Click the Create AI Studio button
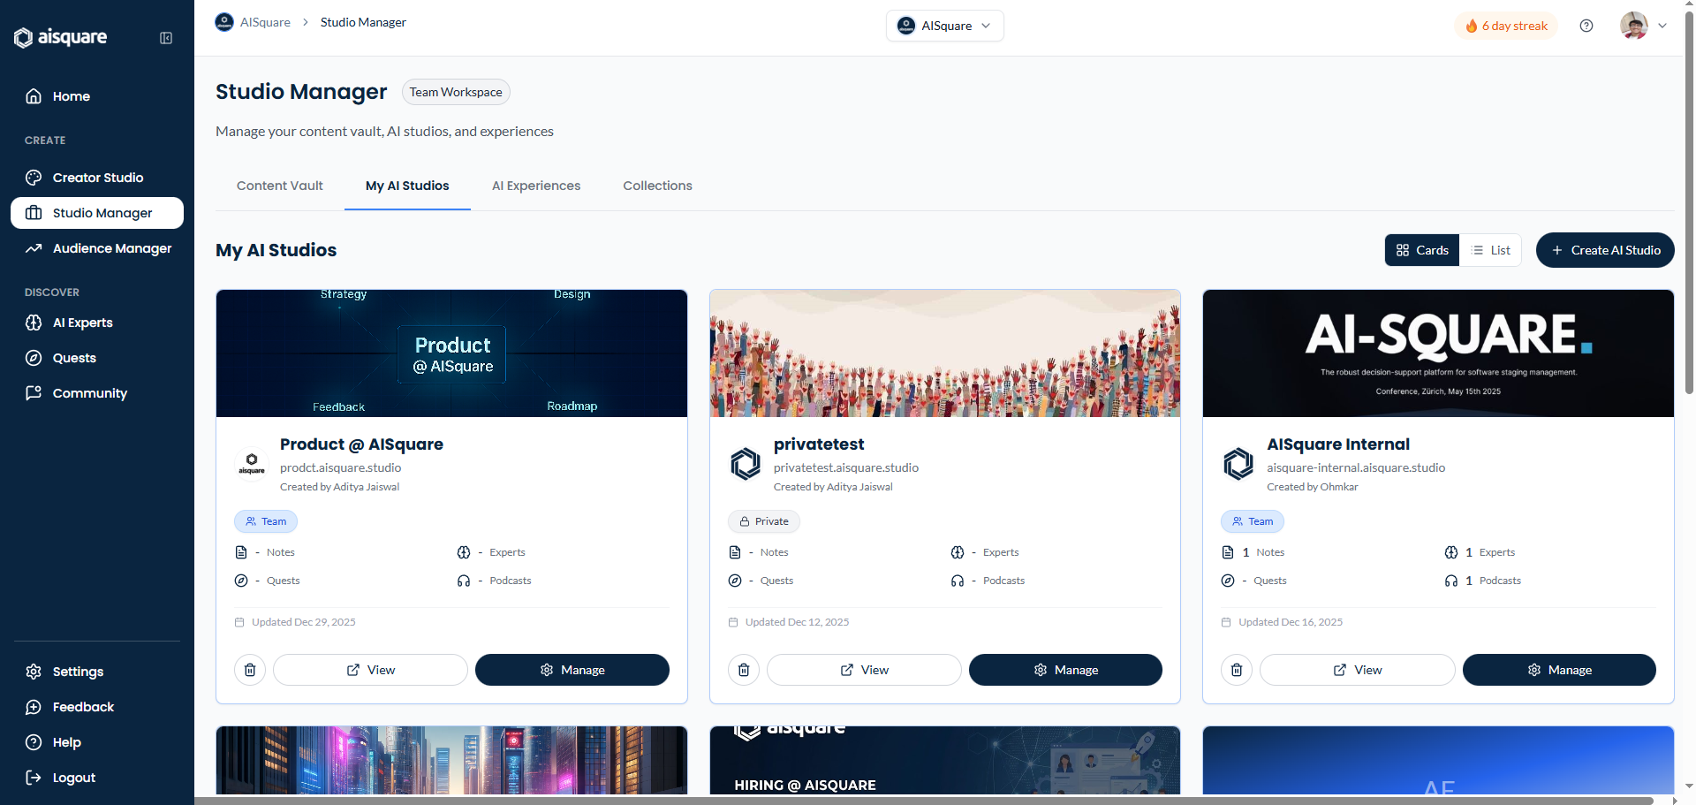Viewport: 1696px width, 805px height. point(1605,250)
